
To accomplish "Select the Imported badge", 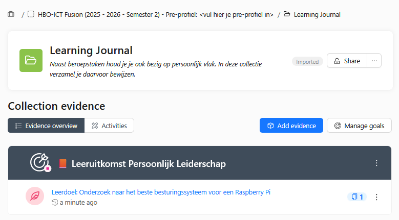I will click(x=307, y=62).
